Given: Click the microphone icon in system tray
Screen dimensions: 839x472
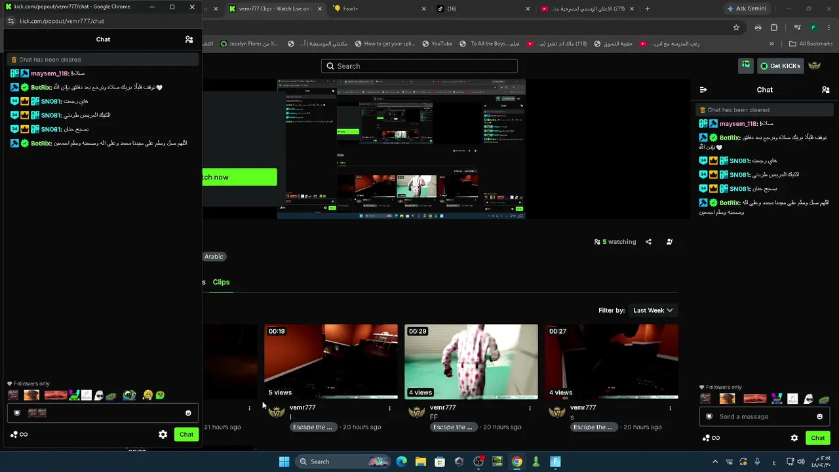Looking at the screenshot, I should click(x=757, y=462).
